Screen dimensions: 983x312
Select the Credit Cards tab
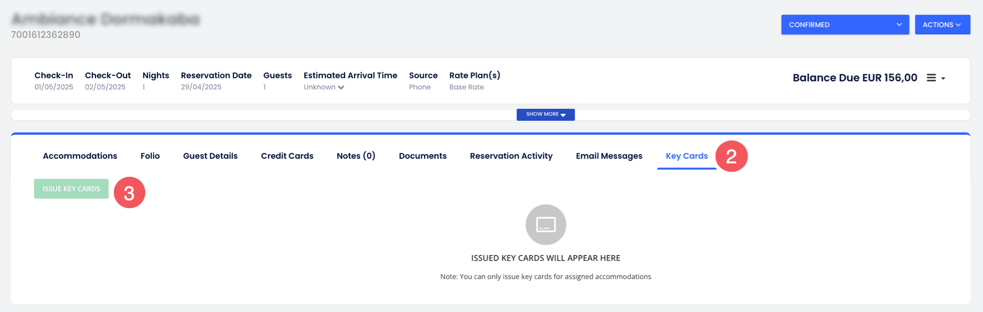click(x=287, y=156)
